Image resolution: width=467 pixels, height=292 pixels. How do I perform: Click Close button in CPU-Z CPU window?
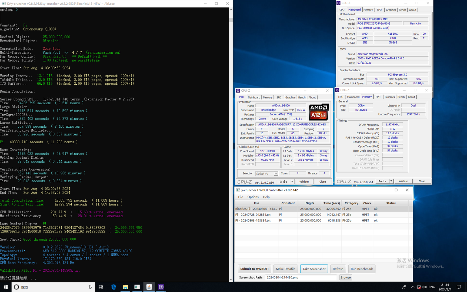tap(323, 182)
